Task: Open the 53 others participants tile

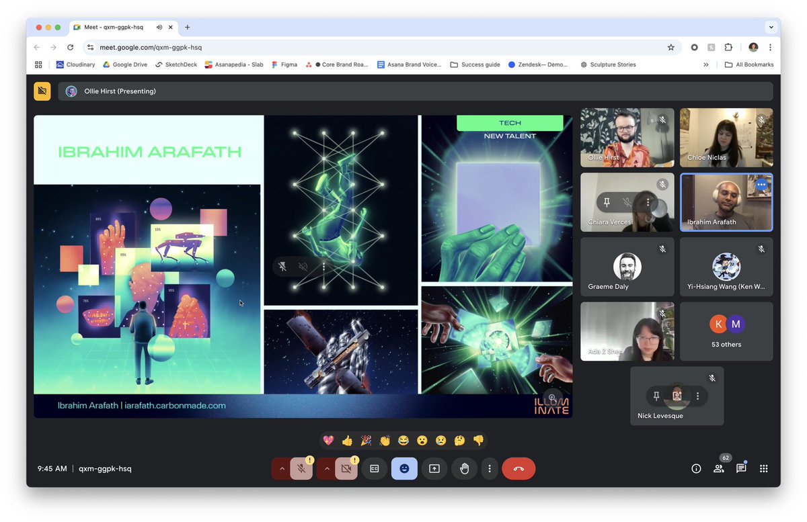Action: point(726,331)
